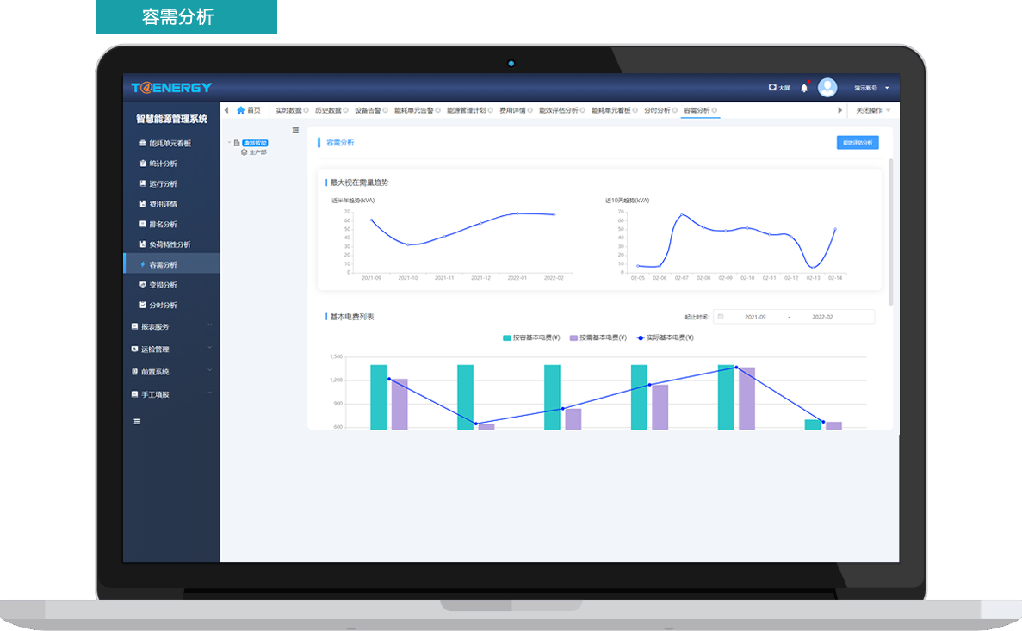This screenshot has width=1022, height=631.
Task: Expand the 报表服务 sidebar menu
Action: [x=170, y=326]
